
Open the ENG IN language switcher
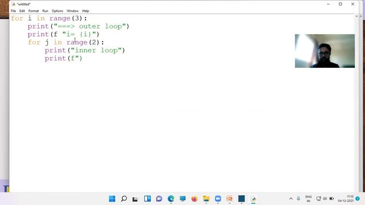coord(309,199)
